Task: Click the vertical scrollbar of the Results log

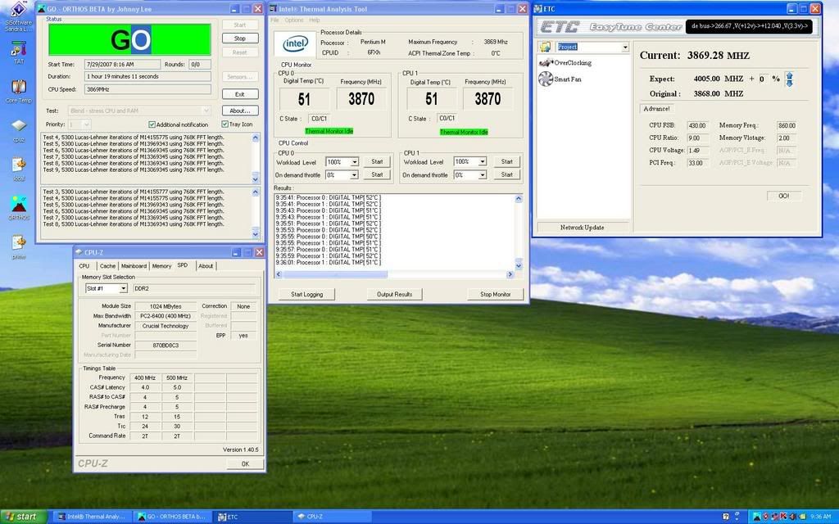Action: coord(519,232)
